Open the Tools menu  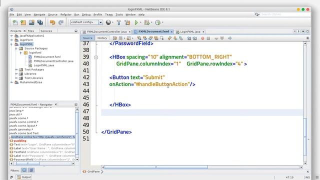click(x=119, y=14)
